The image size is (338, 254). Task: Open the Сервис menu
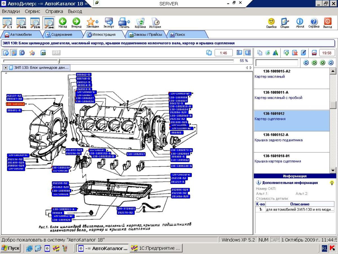point(32,12)
